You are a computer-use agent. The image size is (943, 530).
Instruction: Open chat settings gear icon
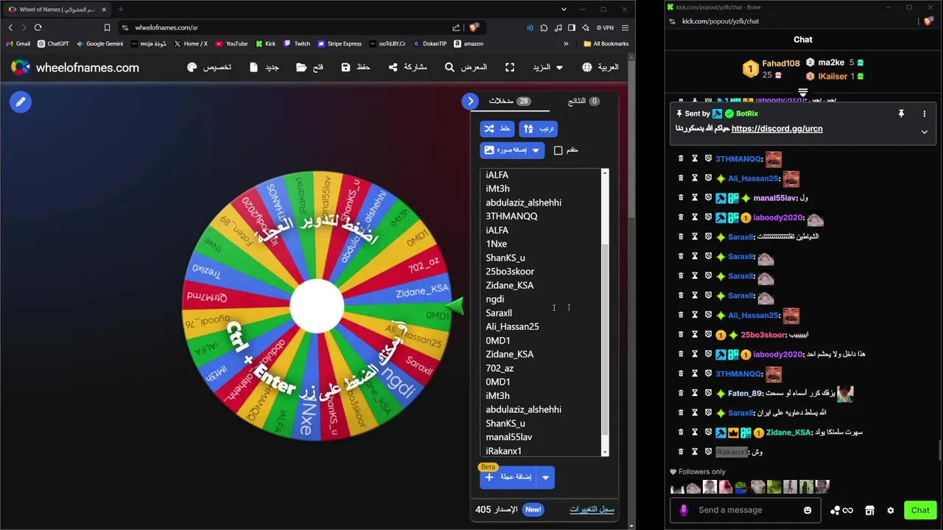(890, 510)
